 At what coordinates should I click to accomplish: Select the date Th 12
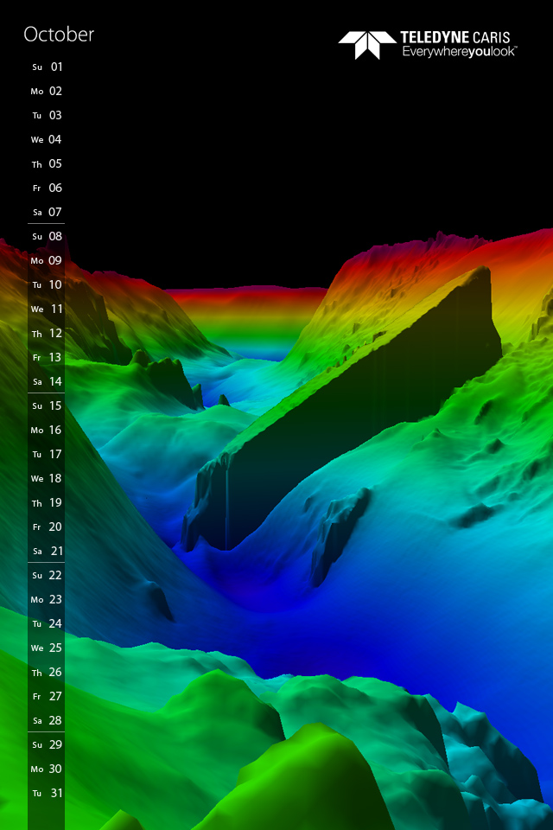(48, 334)
